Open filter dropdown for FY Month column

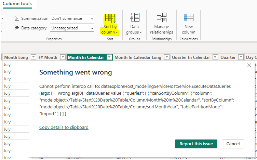point(63,57)
